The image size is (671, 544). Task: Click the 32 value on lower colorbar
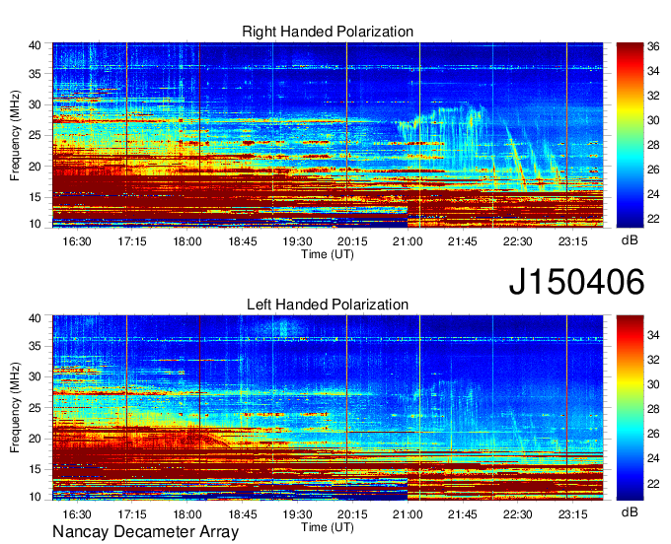pos(653,360)
